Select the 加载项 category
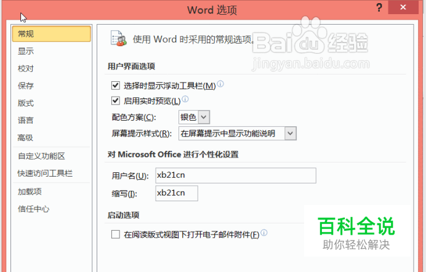 point(51,191)
